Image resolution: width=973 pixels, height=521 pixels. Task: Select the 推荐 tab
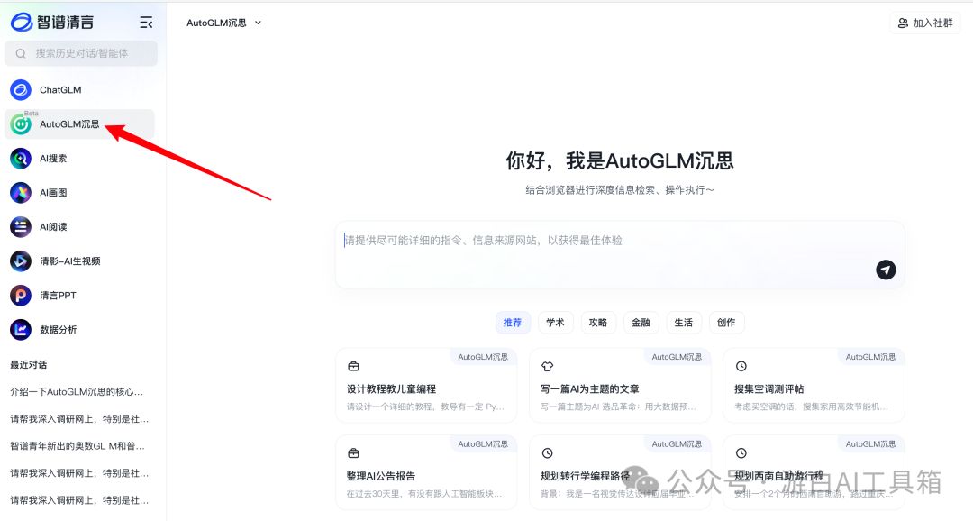click(513, 323)
